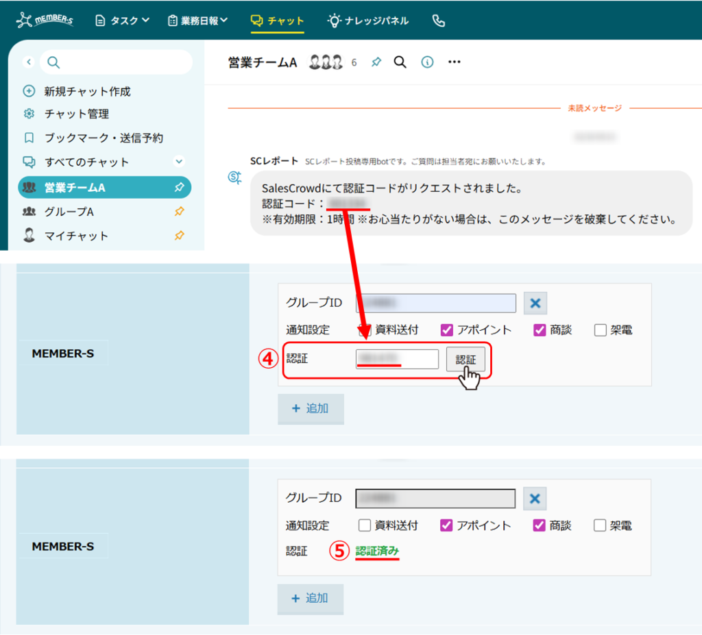The height and width of the screenshot is (635, 702).
Task: Click the search magnifier in chat header
Action: pos(400,62)
